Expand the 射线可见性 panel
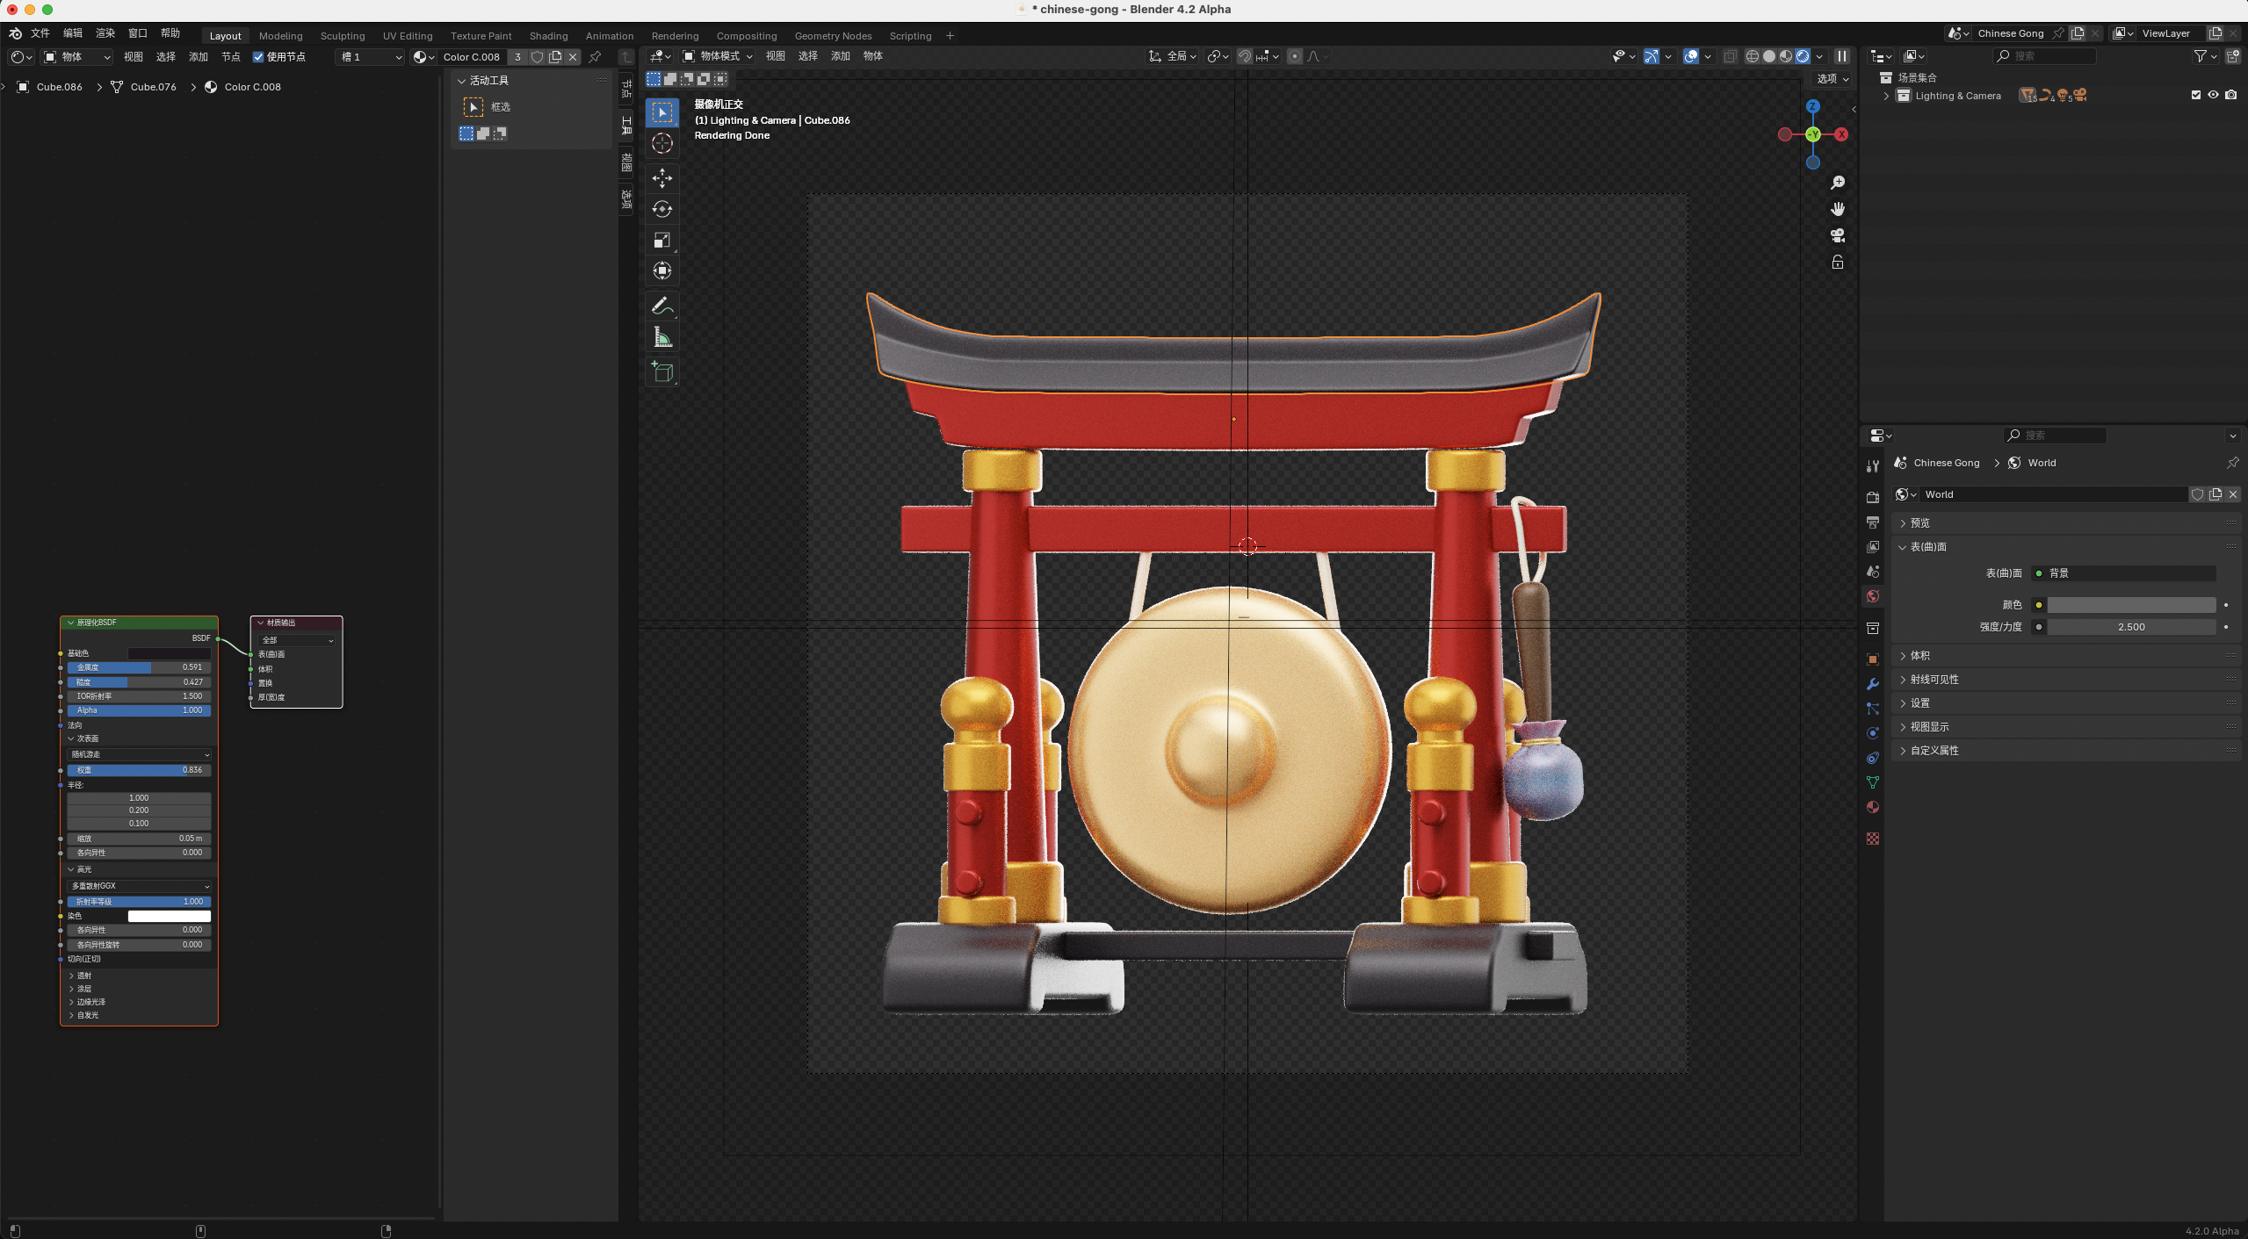This screenshot has height=1239, width=2248. (2066, 679)
